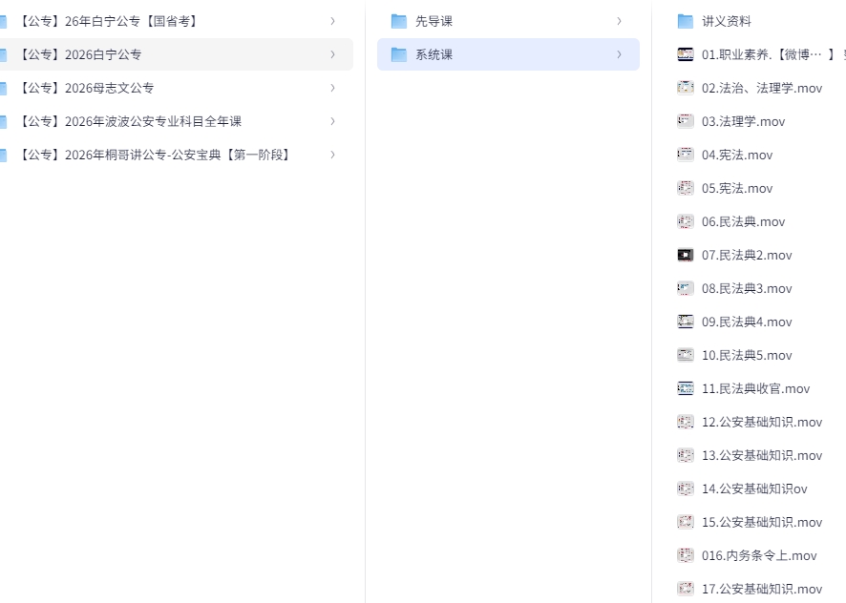Click thumbnail icon of 02.法治、法理学.mov
Screen dimensions: 846x603
(686, 88)
